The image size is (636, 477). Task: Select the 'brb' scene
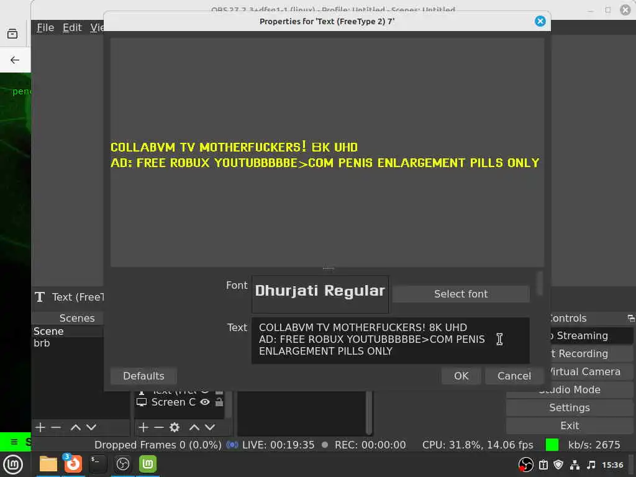[67, 343]
